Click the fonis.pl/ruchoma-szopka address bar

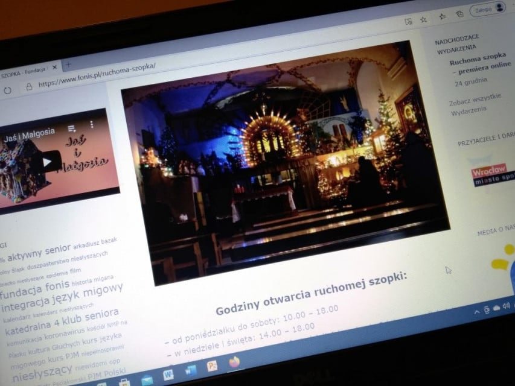(97, 75)
